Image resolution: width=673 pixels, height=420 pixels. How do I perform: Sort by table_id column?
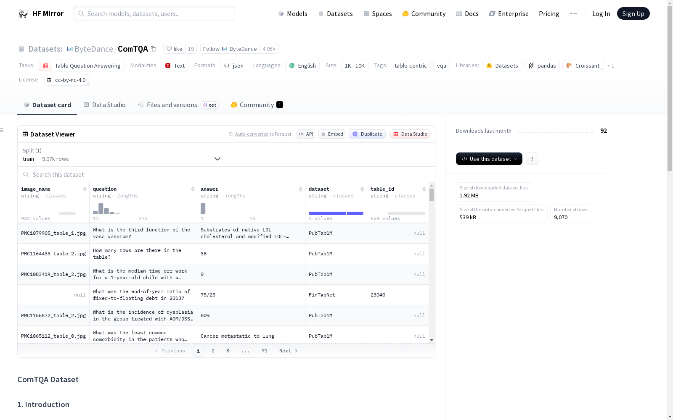click(x=424, y=189)
